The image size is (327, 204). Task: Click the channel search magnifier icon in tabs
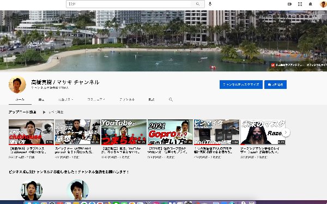point(171,99)
